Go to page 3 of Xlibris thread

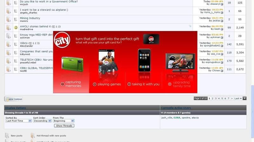tap(38, 43)
